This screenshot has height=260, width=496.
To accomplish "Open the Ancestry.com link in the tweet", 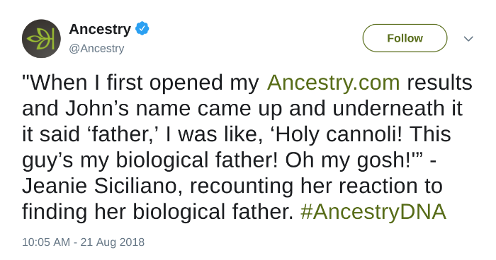I will click(334, 83).
